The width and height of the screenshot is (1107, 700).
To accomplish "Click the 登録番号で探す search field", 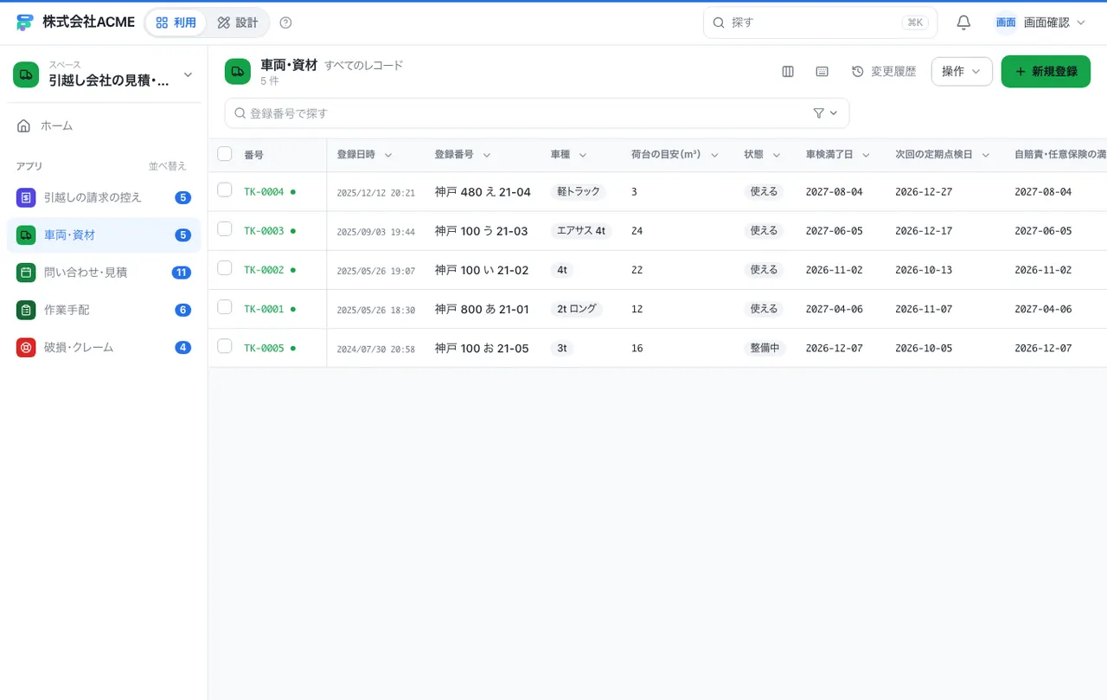I will coord(537,113).
